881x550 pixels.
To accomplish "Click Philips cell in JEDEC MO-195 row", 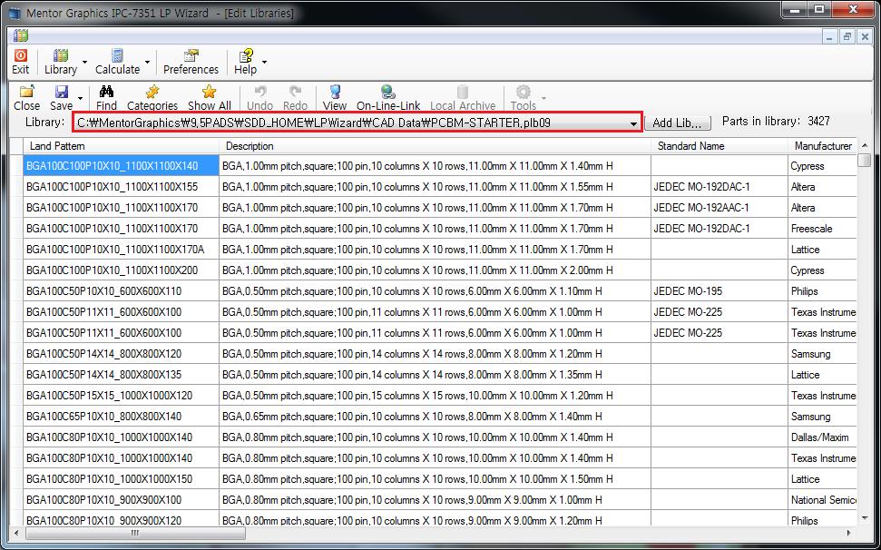I will tap(823, 291).
